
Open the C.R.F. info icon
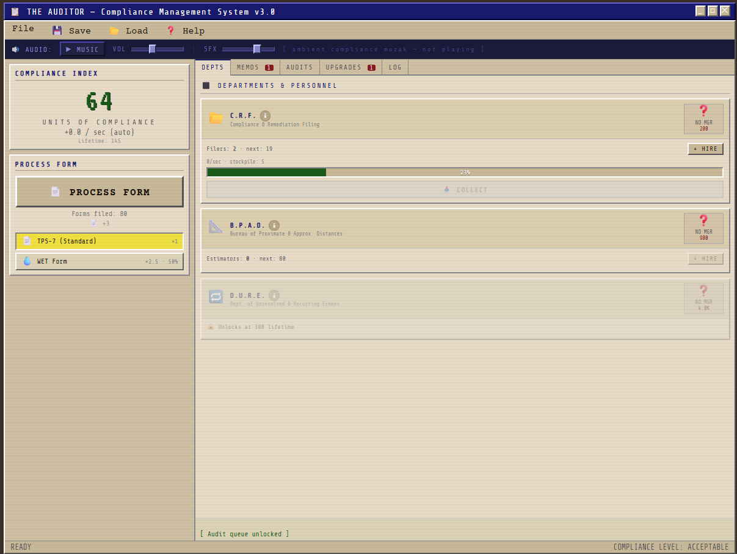pos(265,115)
